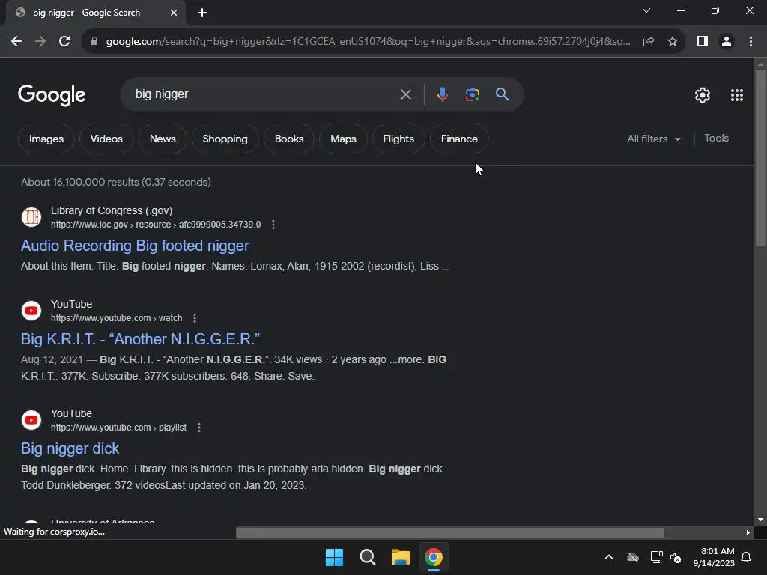Switch to Finance results
The width and height of the screenshot is (767, 575).
pos(459,139)
